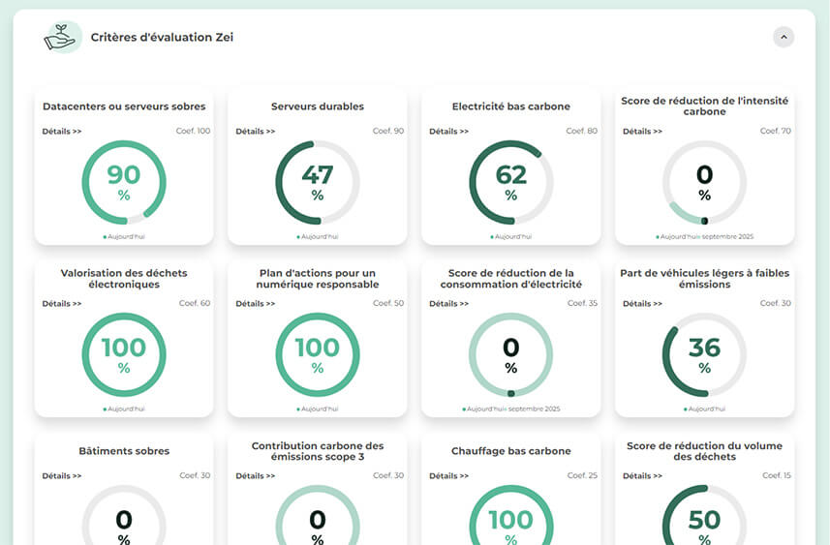
Task: Open Détails for Datacenters ou serveurs sobres
Action: coord(62,132)
